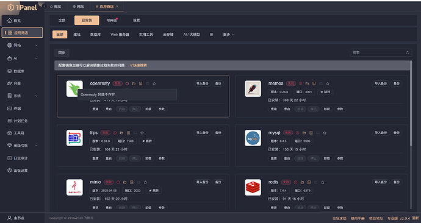
Task: Toggle the star icon next to redis
Action: [x=323, y=182]
